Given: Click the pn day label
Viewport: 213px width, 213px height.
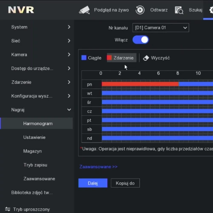Looking at the screenshot, I should (x=89, y=84).
